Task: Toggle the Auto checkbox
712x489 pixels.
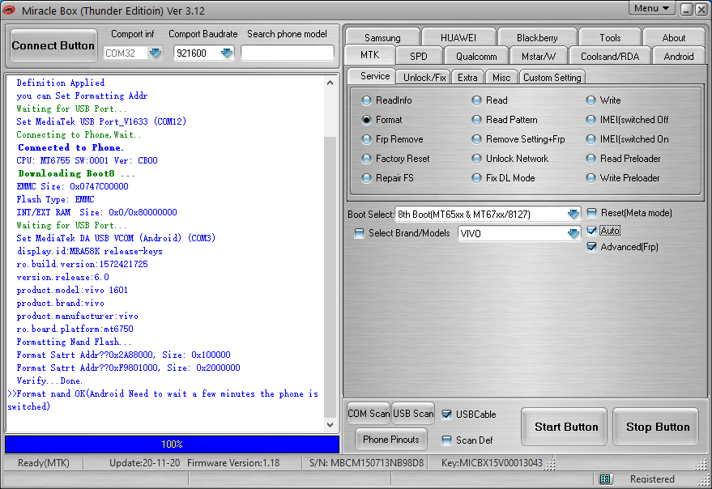Action: click(x=591, y=231)
